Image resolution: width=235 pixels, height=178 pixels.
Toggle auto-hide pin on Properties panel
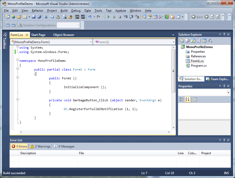coord(224,86)
